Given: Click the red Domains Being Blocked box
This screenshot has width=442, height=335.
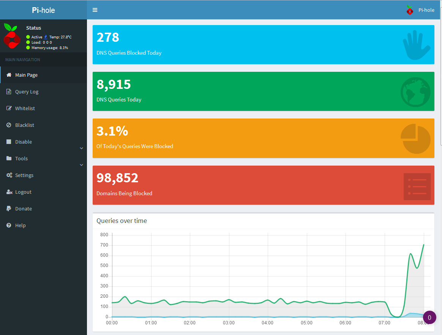Looking at the screenshot, I should 263,185.
